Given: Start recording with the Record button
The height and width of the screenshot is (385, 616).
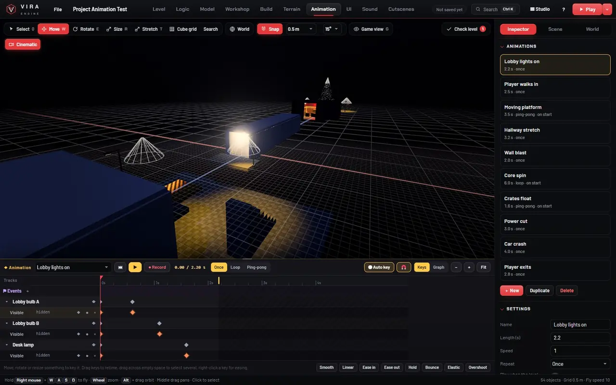Looking at the screenshot, I should (157, 267).
